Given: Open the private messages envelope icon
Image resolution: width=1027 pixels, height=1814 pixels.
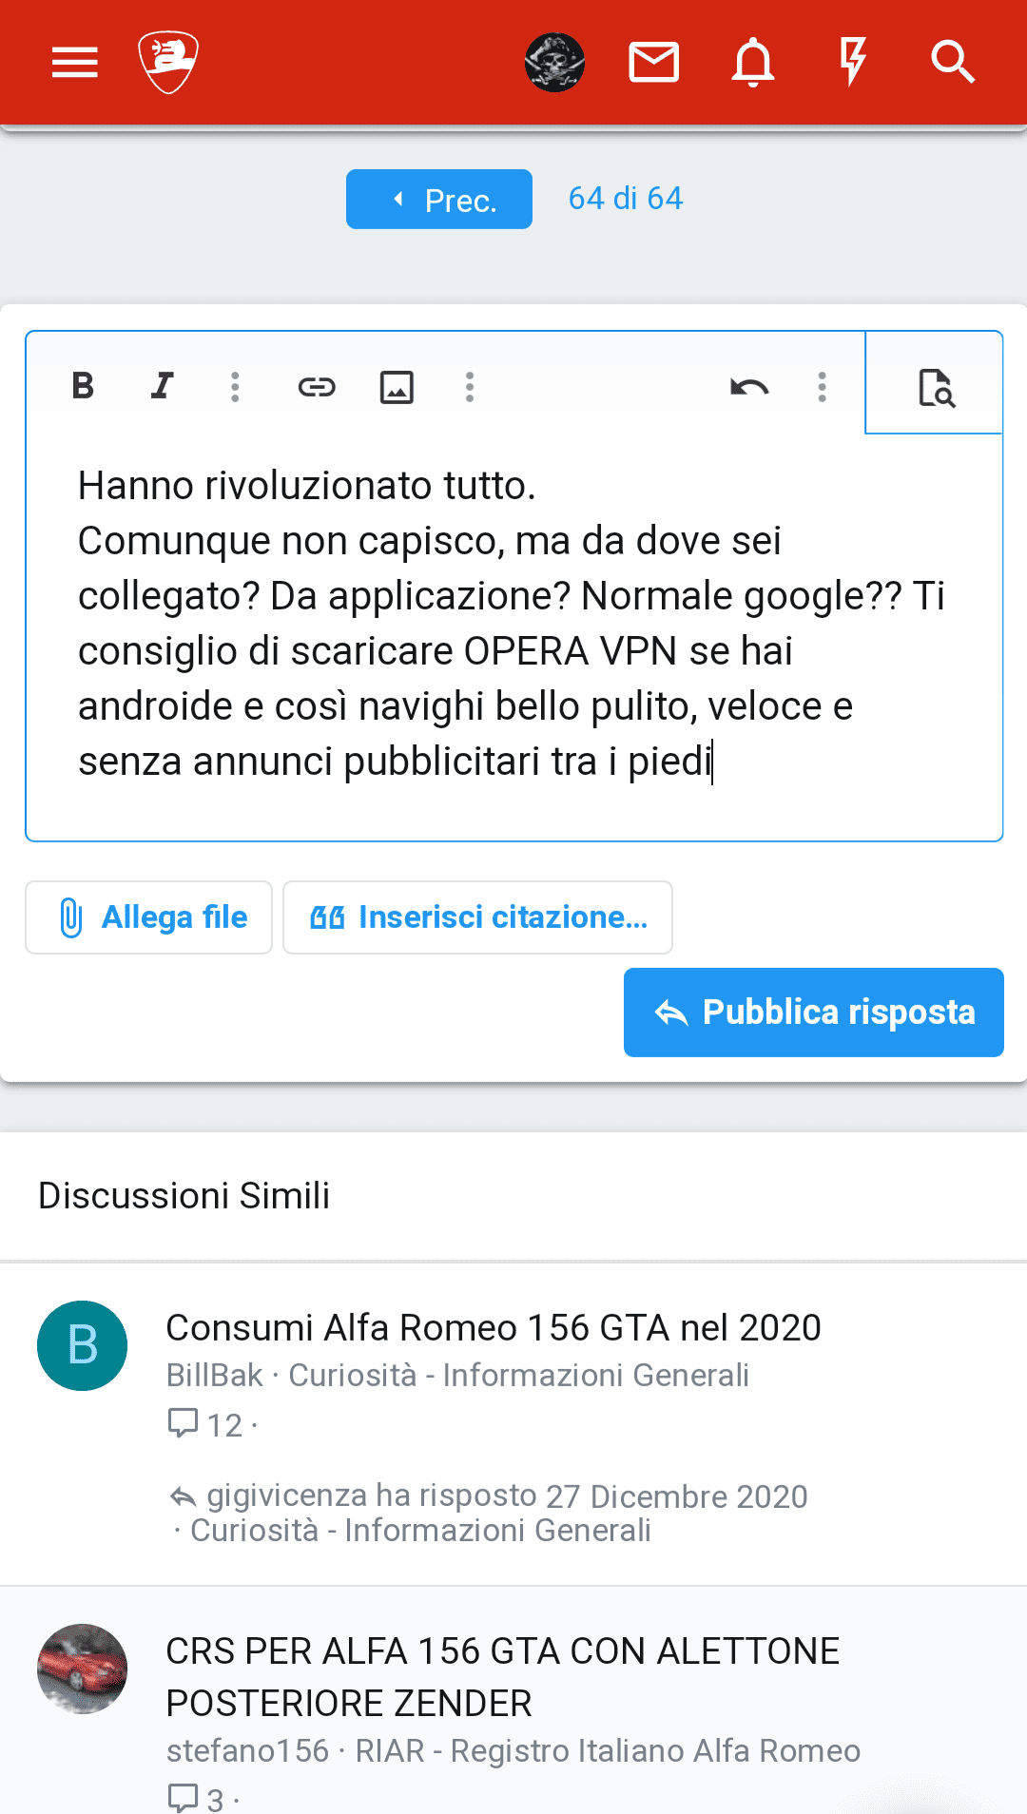Looking at the screenshot, I should point(654,63).
